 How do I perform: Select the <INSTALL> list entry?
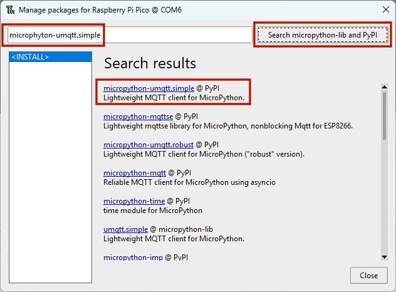(50, 57)
